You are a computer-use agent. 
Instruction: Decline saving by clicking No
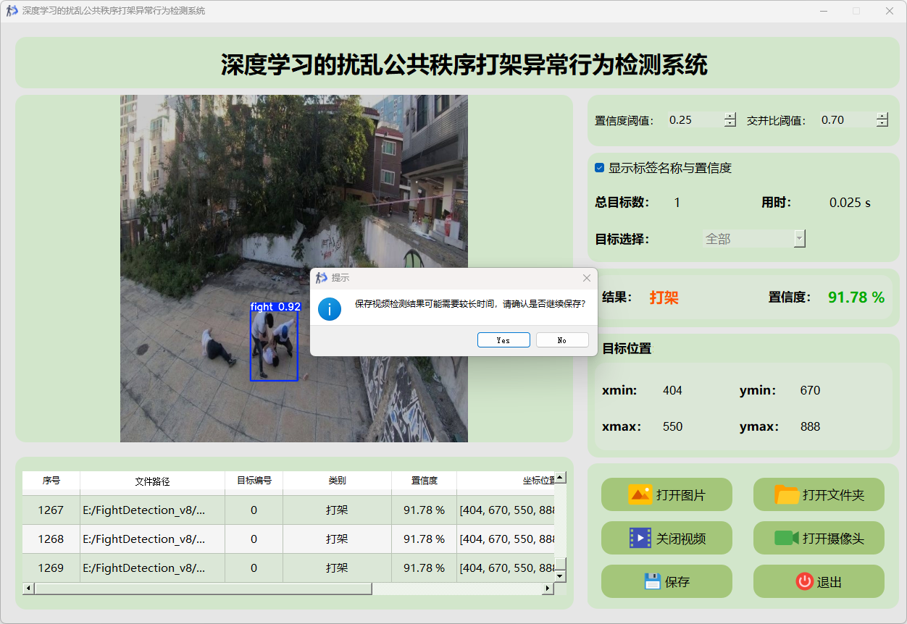(562, 340)
